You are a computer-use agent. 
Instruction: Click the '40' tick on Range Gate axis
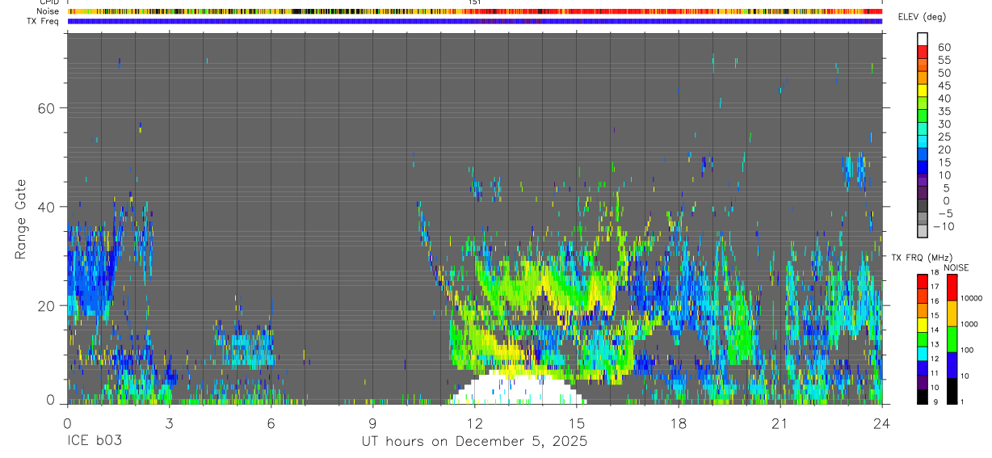pyautogui.click(x=45, y=207)
